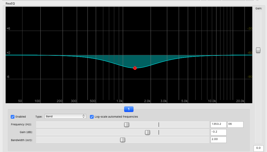Click the 1.0k frequency axis label
Screen dimensions: 267x152
(x=120, y=101)
